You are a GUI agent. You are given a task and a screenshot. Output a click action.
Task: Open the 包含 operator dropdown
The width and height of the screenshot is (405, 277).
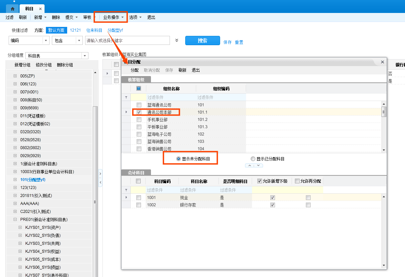tap(79, 41)
